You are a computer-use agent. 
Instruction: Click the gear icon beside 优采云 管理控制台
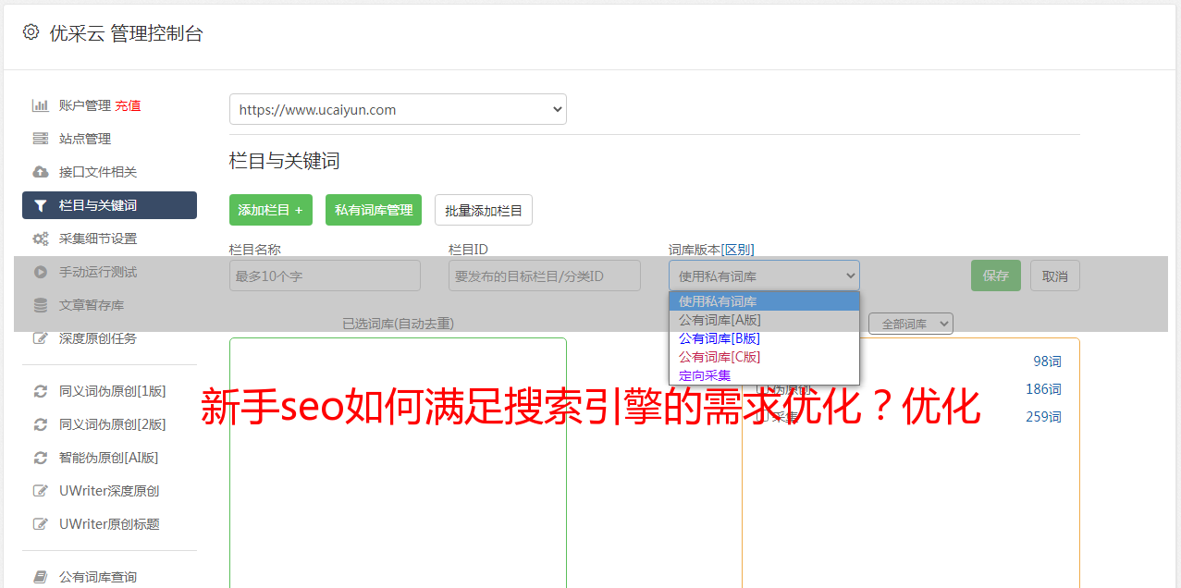click(31, 32)
